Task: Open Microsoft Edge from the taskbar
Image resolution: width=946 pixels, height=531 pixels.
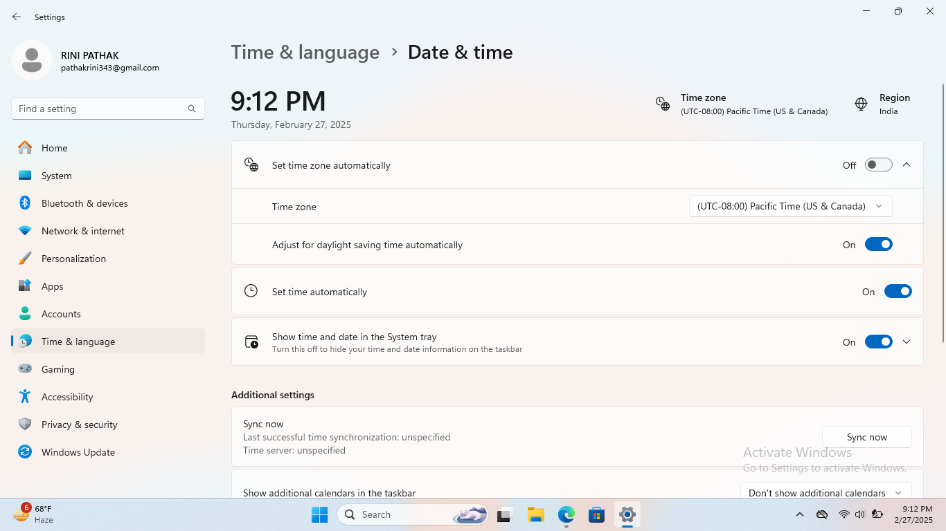Action: tap(566, 514)
